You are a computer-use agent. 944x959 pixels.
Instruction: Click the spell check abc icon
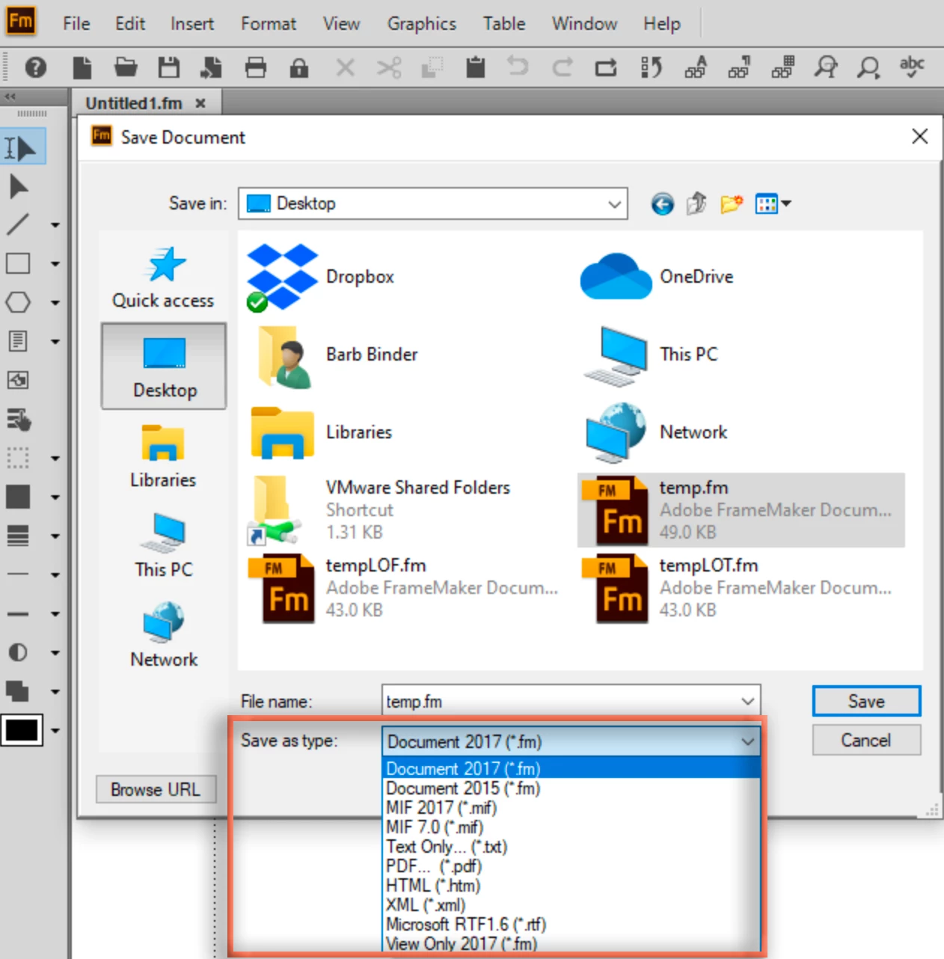(x=911, y=67)
